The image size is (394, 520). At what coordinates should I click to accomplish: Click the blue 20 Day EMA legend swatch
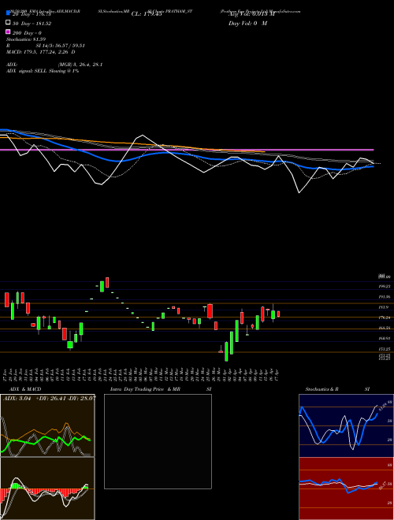tap(8, 13)
